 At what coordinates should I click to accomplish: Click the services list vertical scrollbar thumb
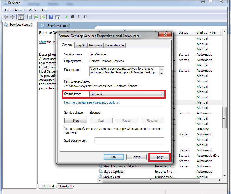pos(224,118)
